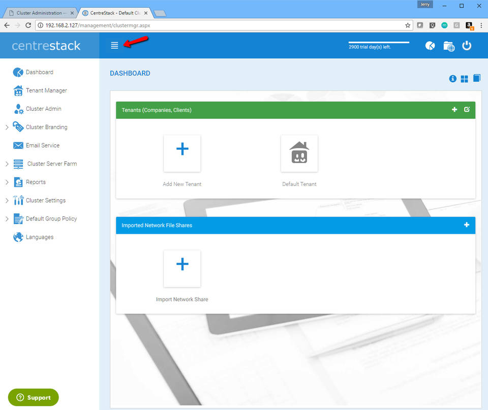Click the power/logout icon in the header
The width and height of the screenshot is (488, 410).
pos(467,46)
